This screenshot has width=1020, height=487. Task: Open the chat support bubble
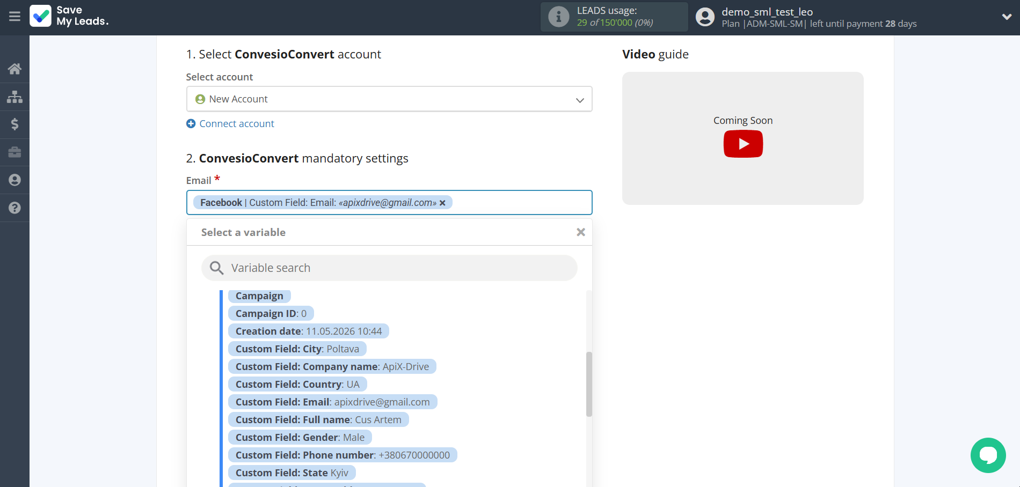pyautogui.click(x=988, y=455)
